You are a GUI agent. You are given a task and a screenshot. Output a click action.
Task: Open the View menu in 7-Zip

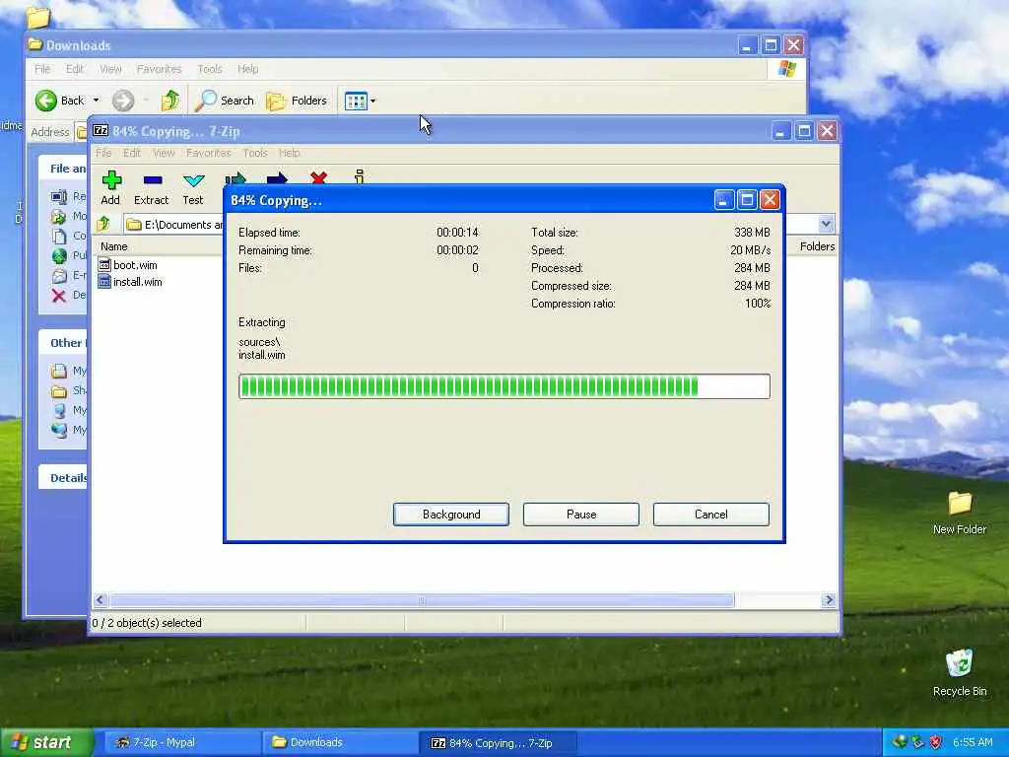click(164, 153)
